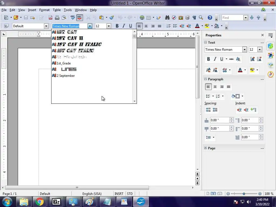Click Decrease Indent icon in Formatting toolbar

182,26
